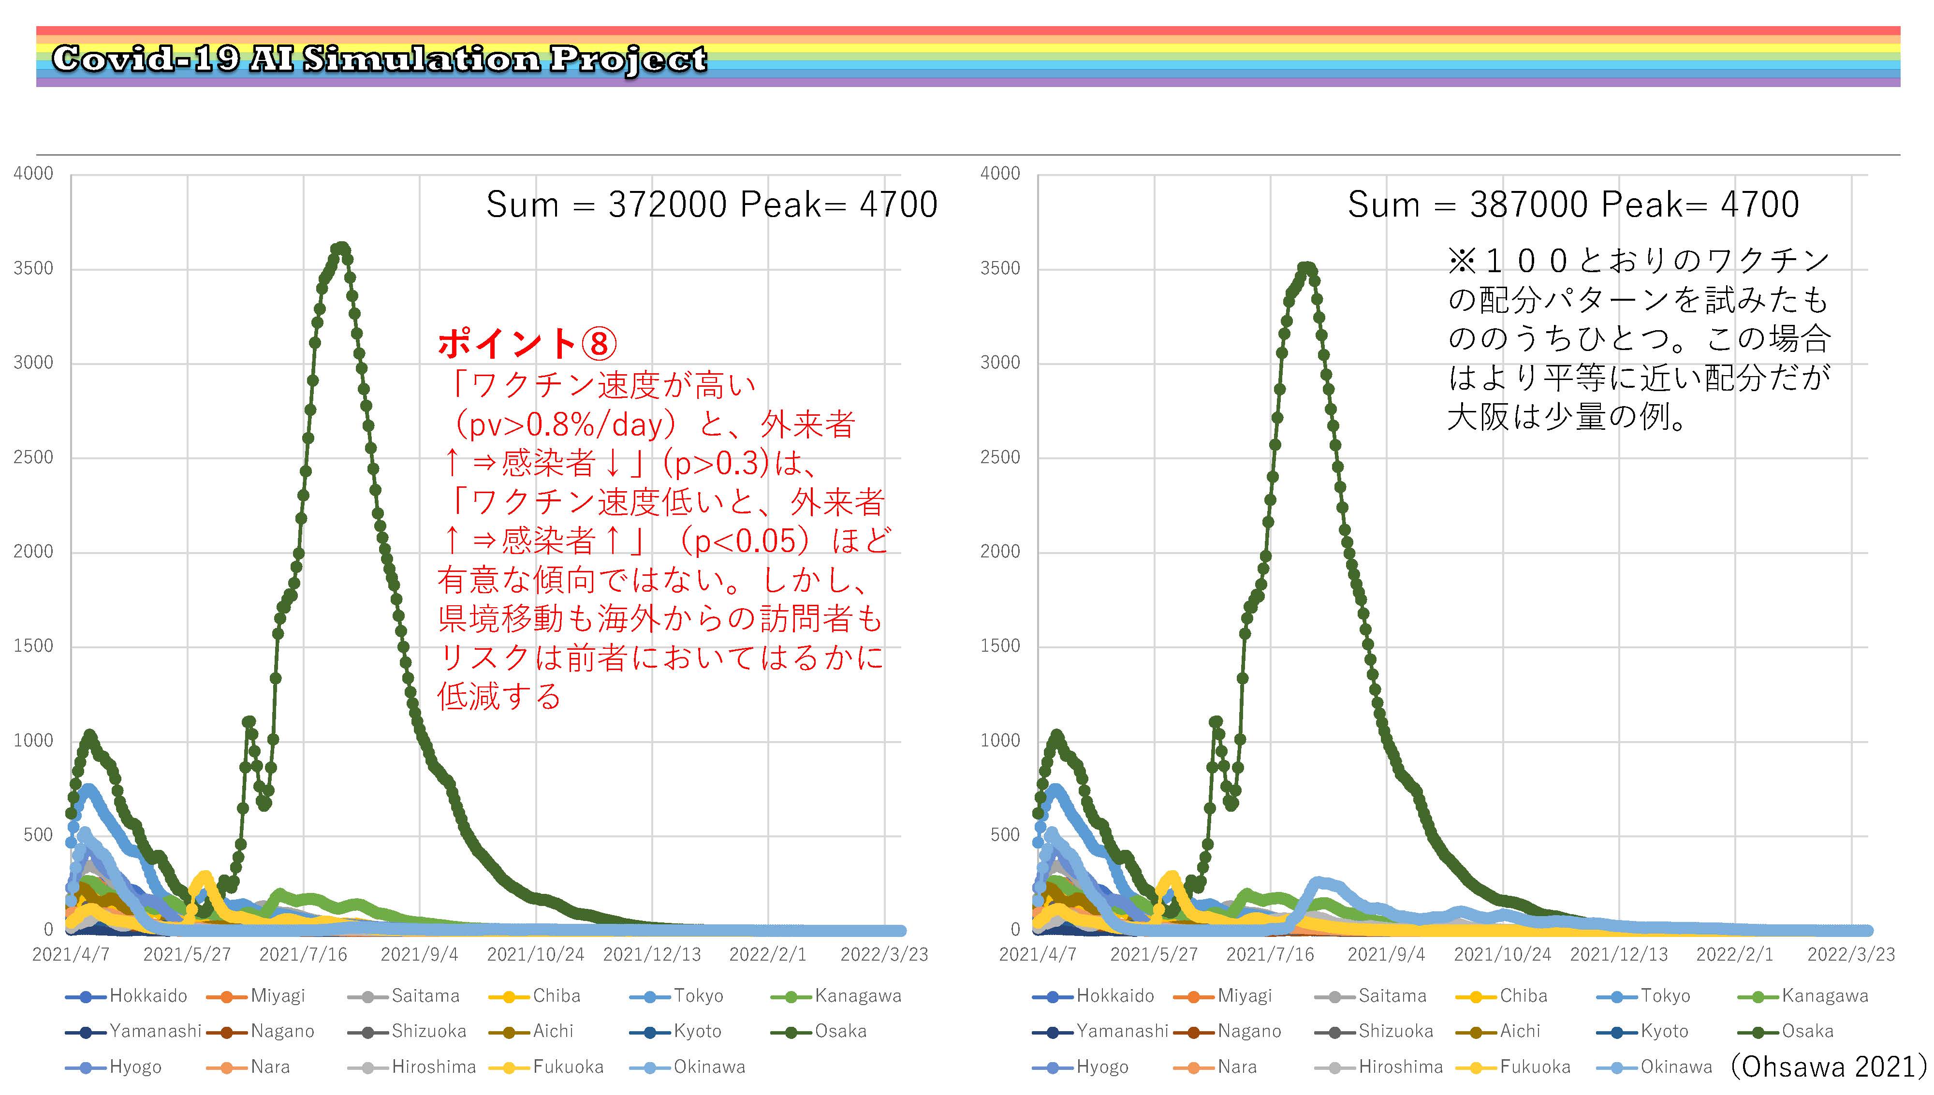Select Shizuoka in the left chart legend
The height and width of the screenshot is (1095, 1934).
(x=407, y=1031)
